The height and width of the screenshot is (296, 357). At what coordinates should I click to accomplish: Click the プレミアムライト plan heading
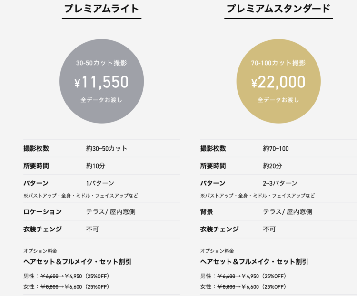pos(101,9)
